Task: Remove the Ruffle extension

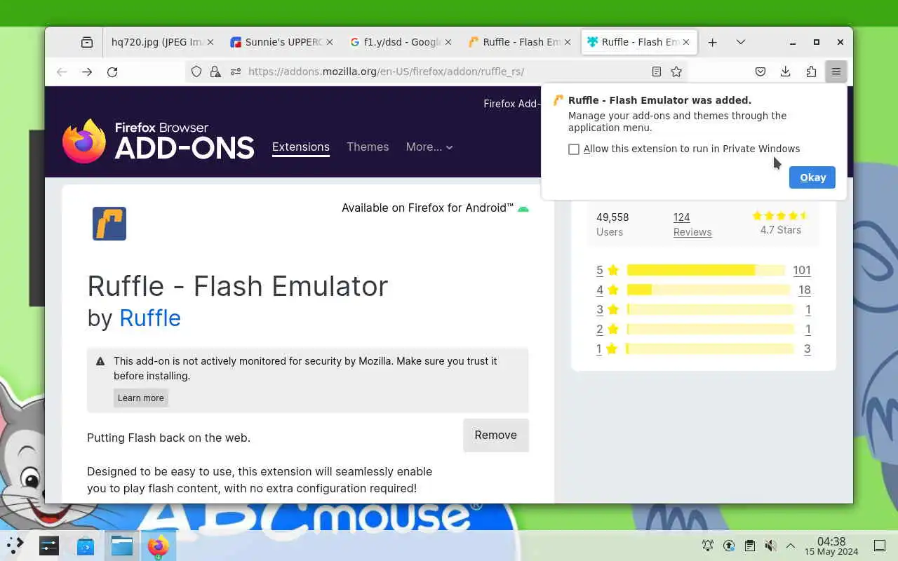Action: pos(496,435)
